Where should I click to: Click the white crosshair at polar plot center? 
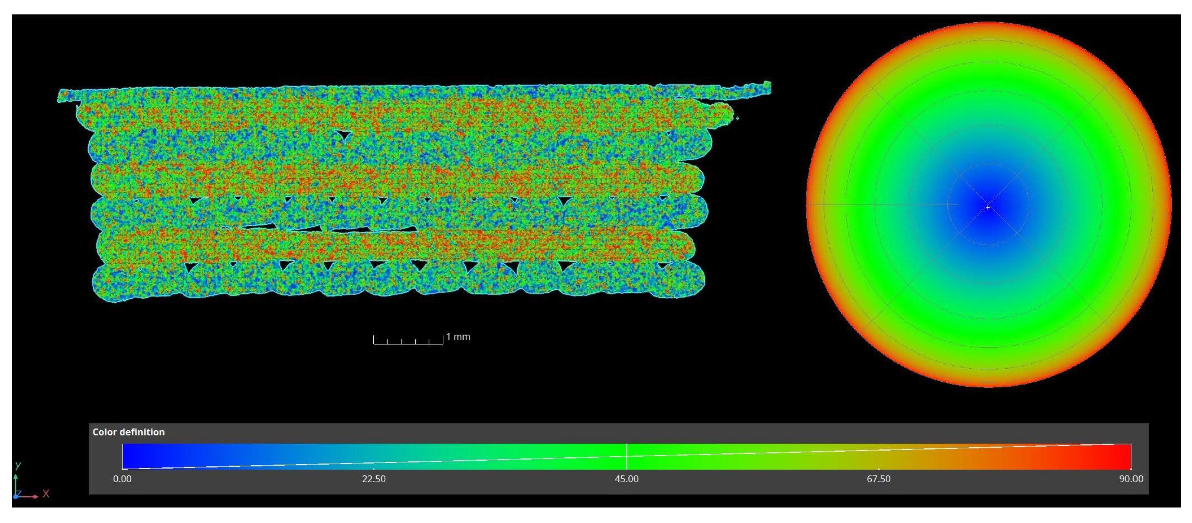point(988,207)
